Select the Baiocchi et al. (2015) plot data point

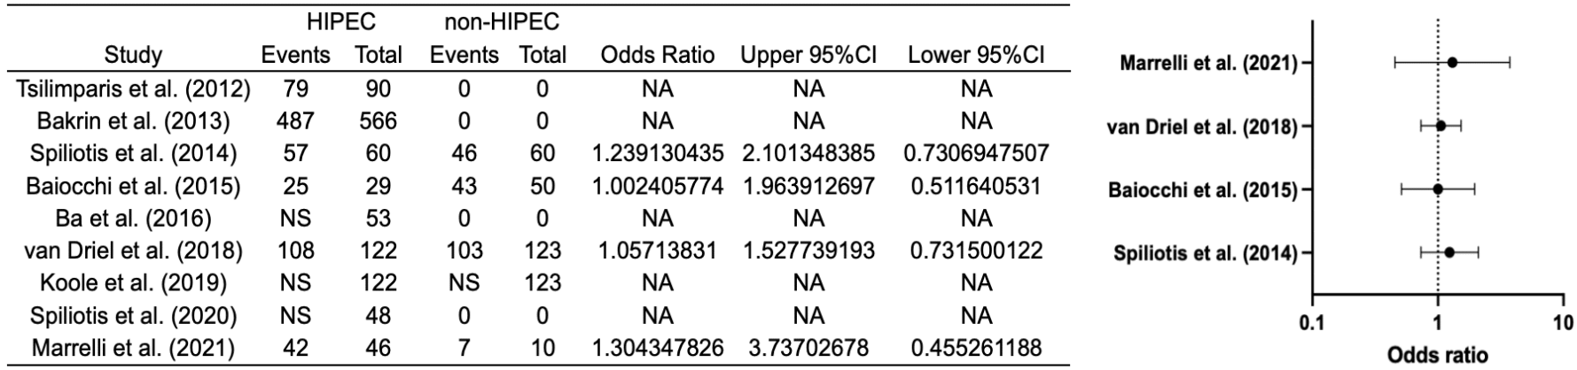[x=1438, y=189]
